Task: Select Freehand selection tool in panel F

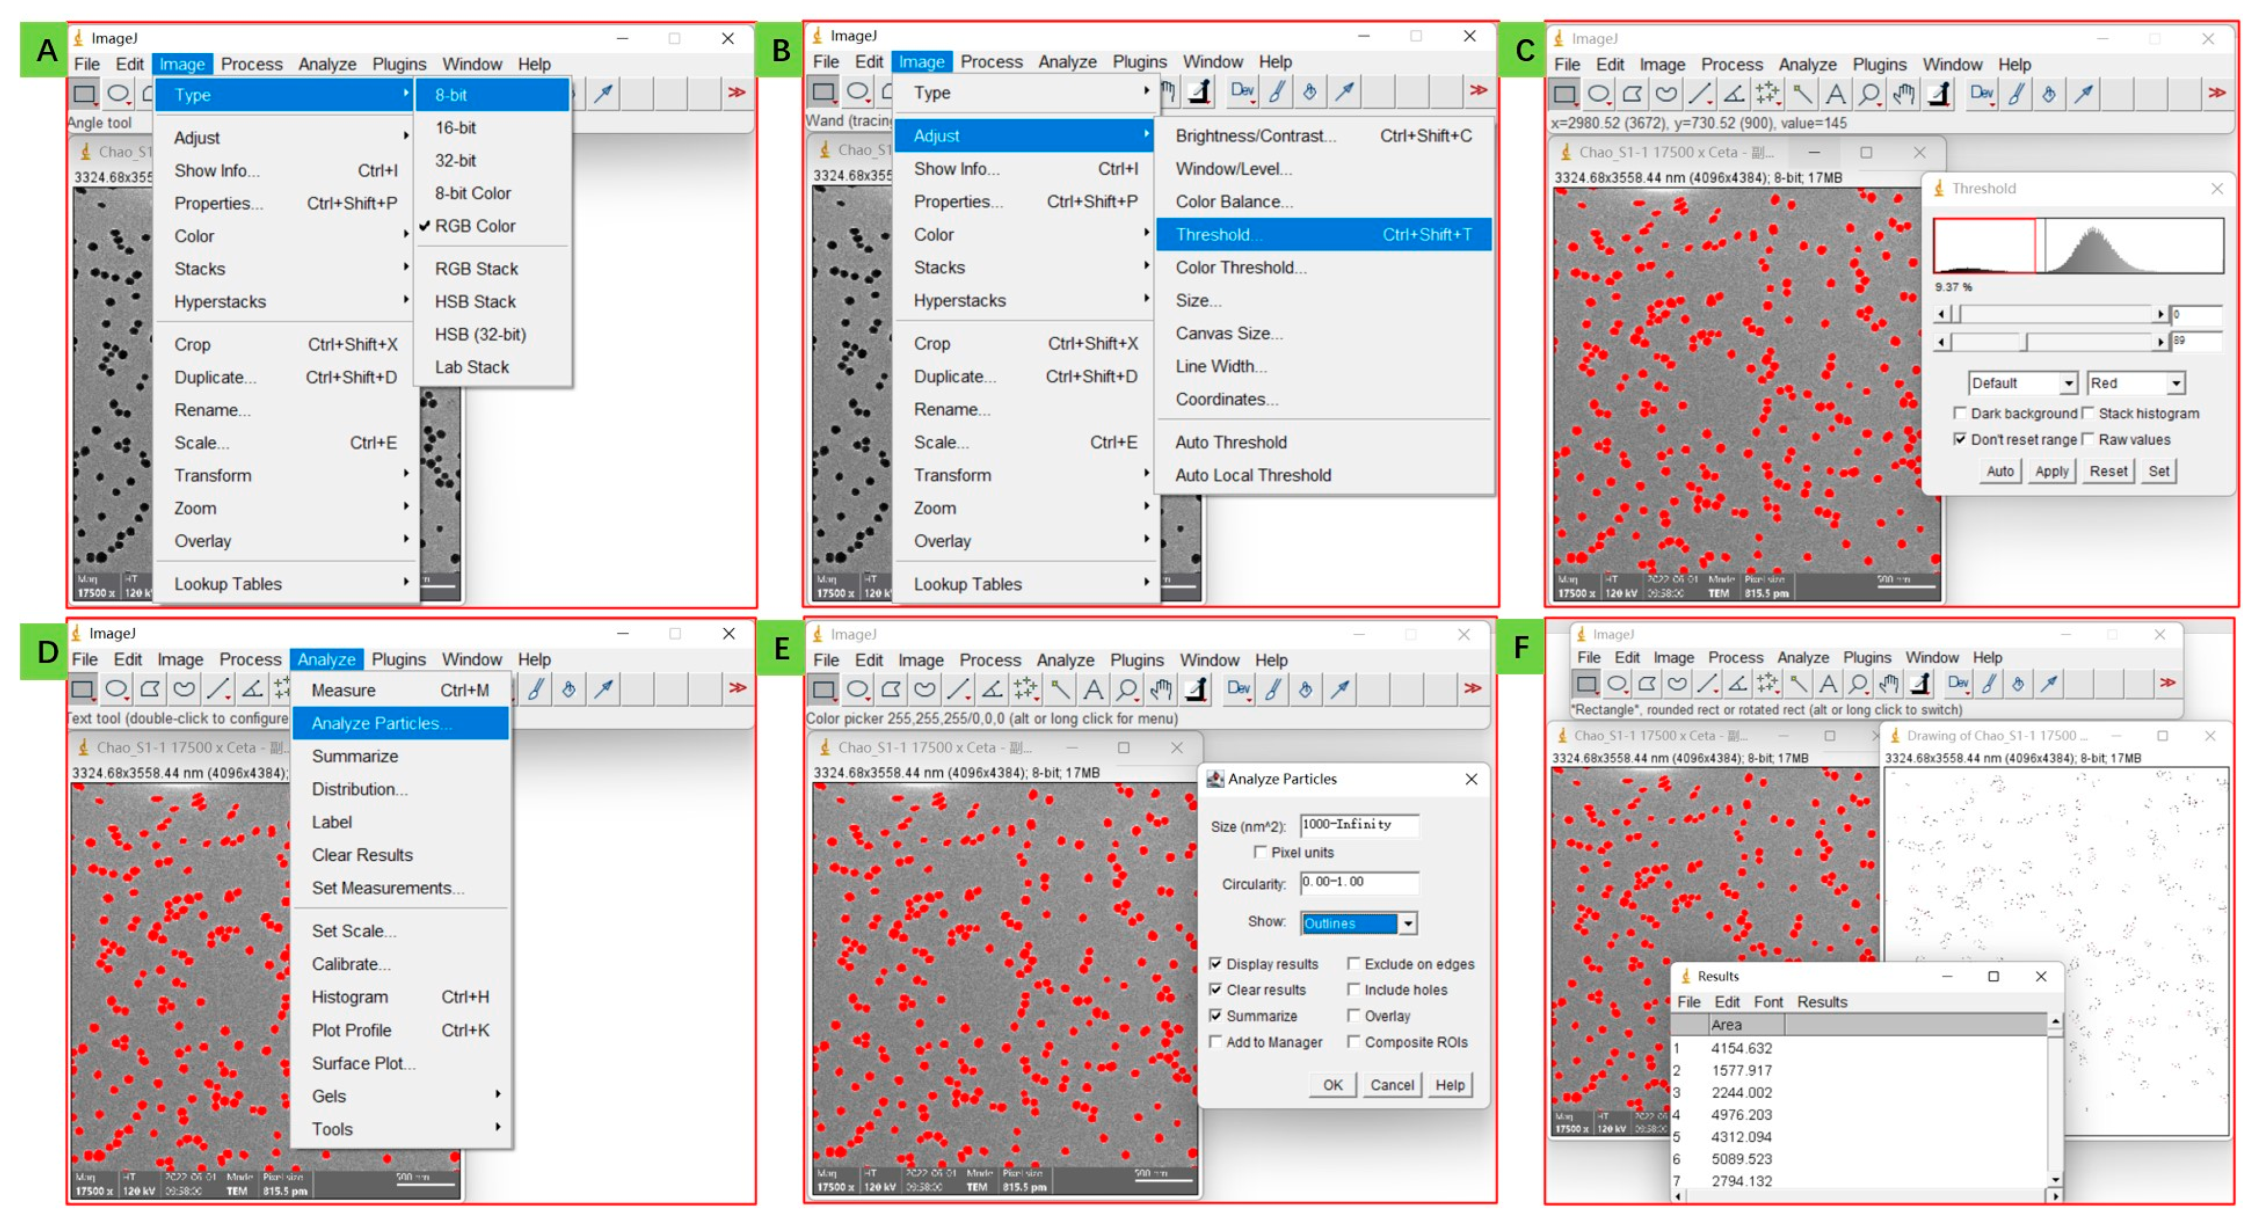Action: 1677,684
